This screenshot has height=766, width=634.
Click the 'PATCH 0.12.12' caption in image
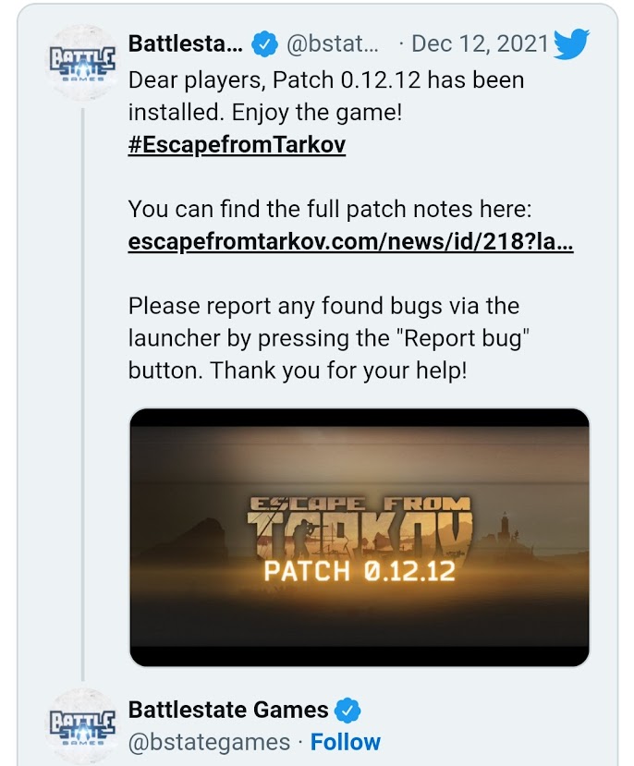click(360, 572)
